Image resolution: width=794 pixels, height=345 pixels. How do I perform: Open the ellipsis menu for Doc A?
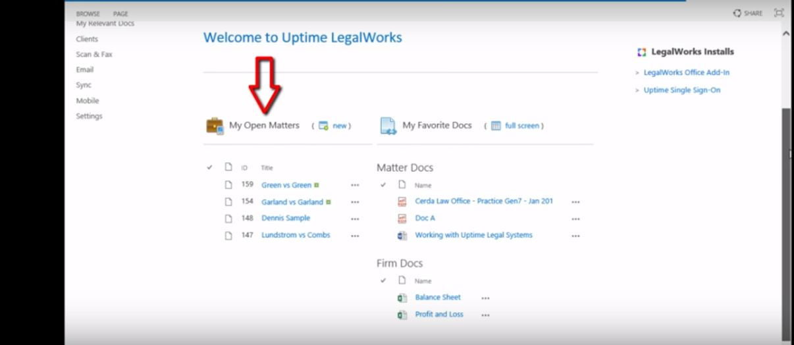point(575,219)
